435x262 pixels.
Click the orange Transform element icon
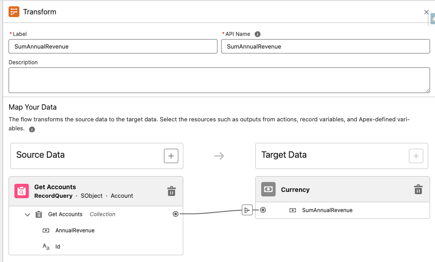click(x=14, y=12)
